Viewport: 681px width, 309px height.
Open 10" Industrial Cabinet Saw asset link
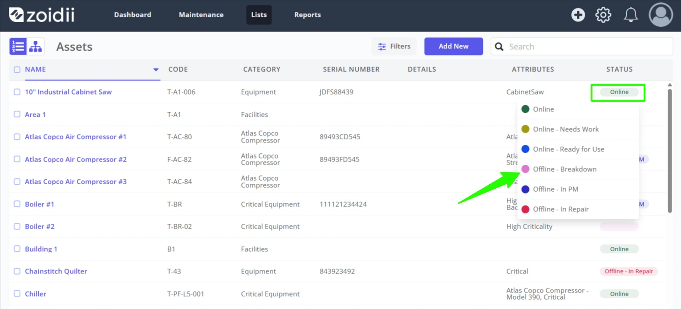[68, 92]
